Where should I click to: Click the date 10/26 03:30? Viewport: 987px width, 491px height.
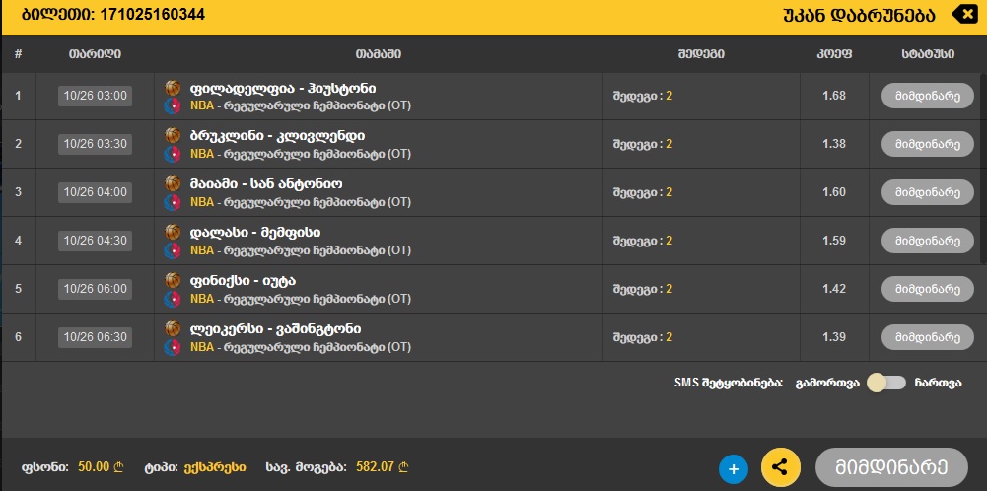coord(95,144)
